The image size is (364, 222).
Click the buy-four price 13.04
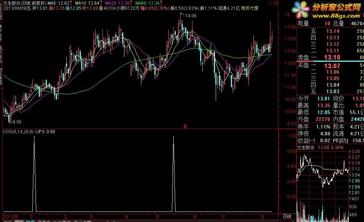point(333,85)
